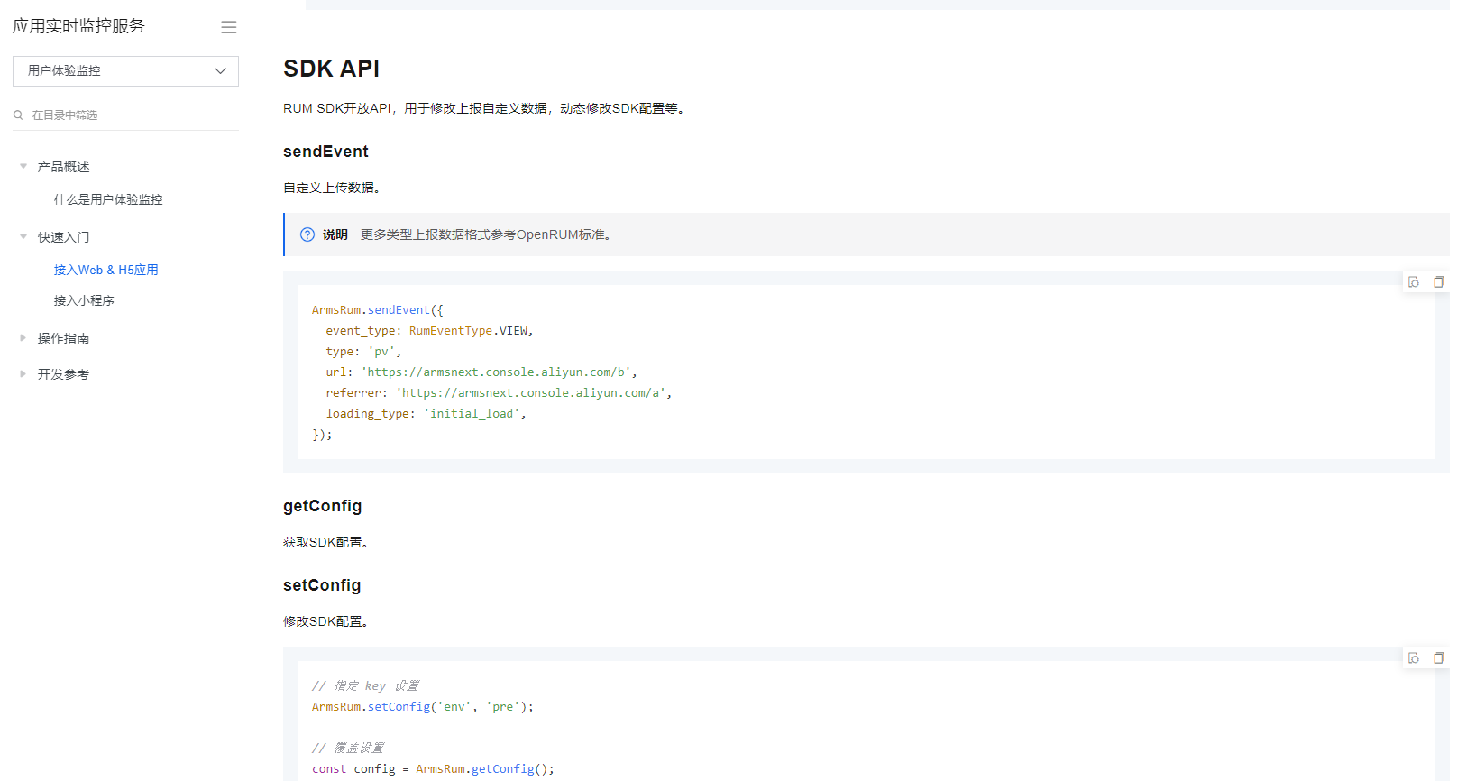Click the 产品概述 section label

[63, 167]
